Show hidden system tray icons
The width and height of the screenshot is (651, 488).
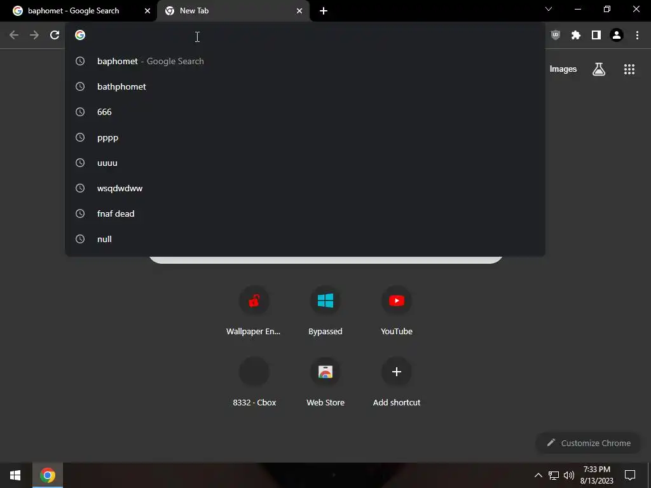coord(538,475)
